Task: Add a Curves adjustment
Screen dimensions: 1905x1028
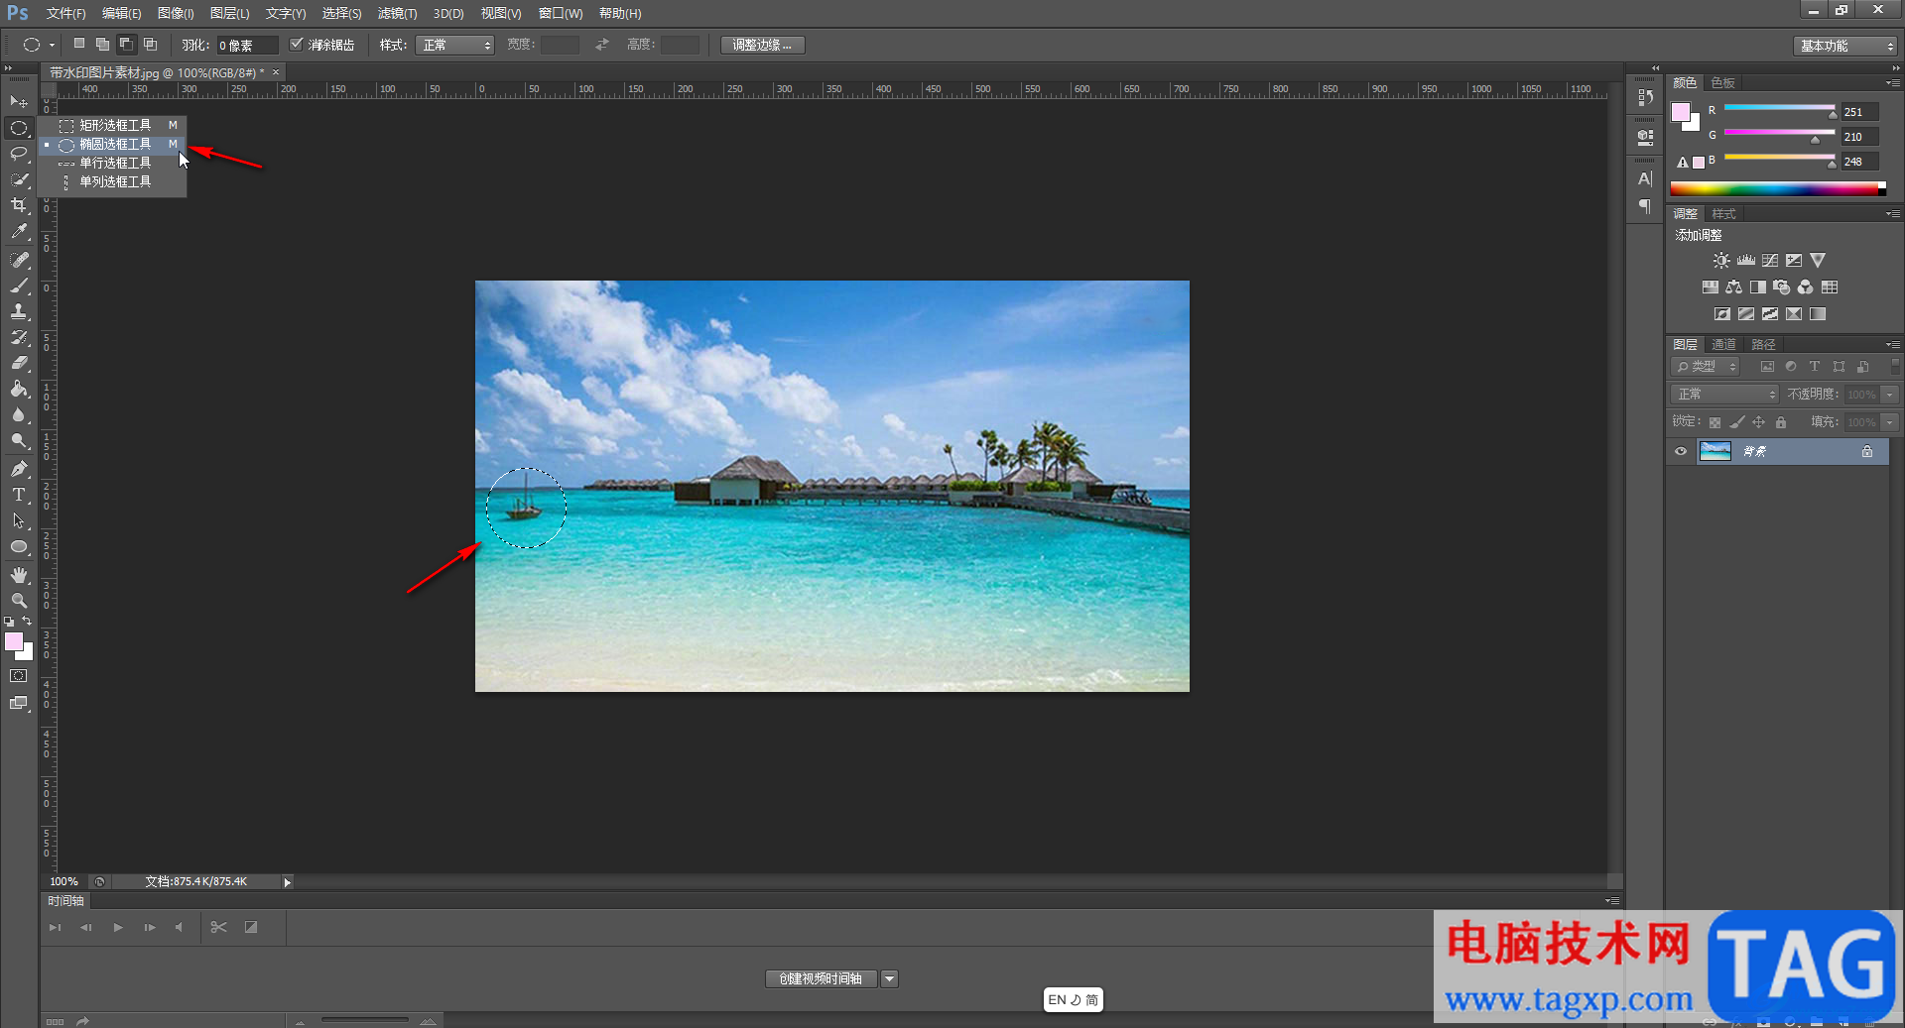Action: coord(1770,261)
